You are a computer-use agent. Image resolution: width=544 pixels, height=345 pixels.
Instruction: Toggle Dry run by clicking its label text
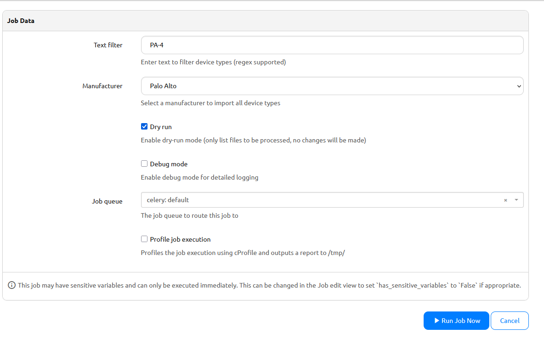pyautogui.click(x=161, y=127)
